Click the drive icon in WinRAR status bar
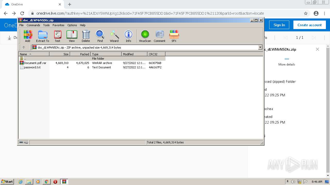 [x=21, y=142]
